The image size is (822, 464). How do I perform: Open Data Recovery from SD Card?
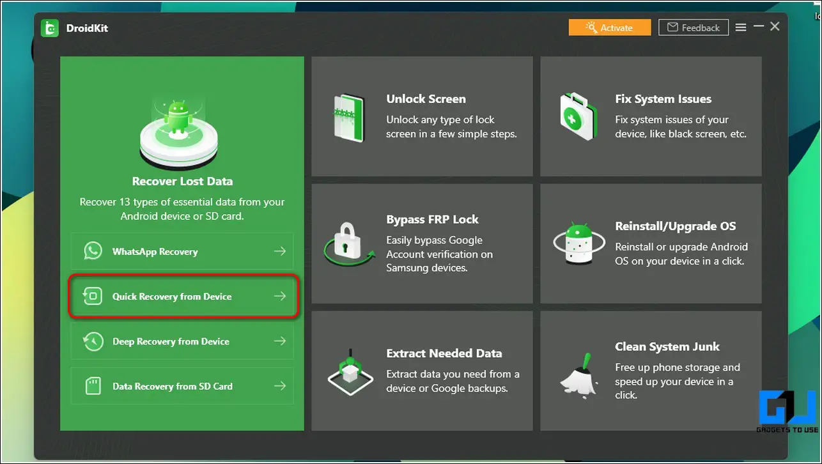click(x=182, y=386)
